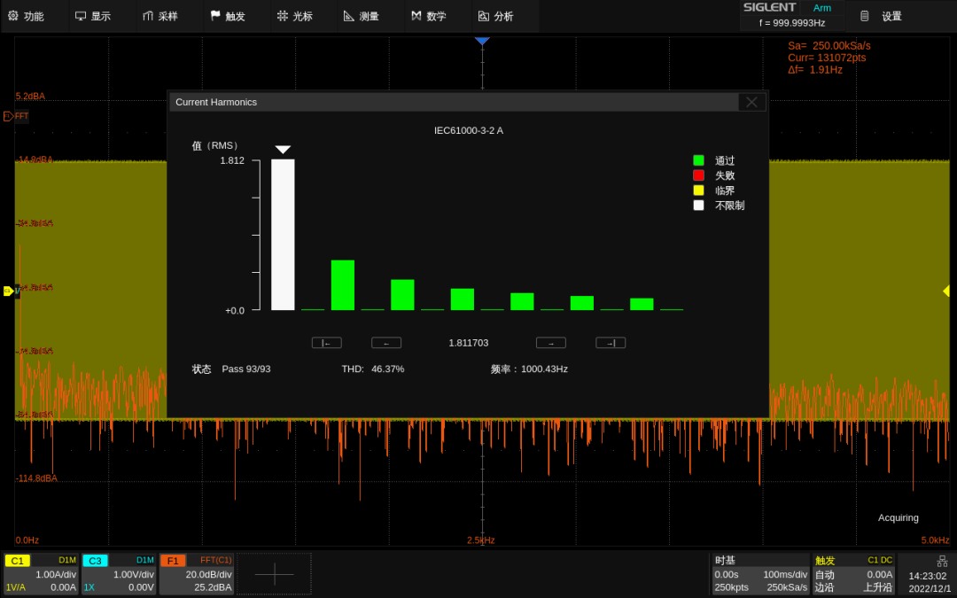Expand the 触发 trigger info panel at bottom
This screenshot has height=598, width=957.
coord(853,573)
